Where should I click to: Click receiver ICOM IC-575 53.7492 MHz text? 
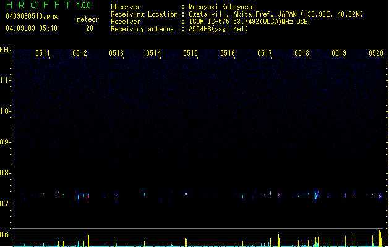click(248, 22)
